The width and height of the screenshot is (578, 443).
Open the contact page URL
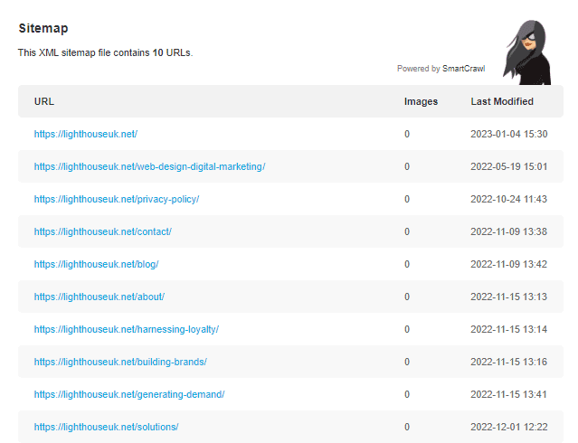(x=103, y=231)
